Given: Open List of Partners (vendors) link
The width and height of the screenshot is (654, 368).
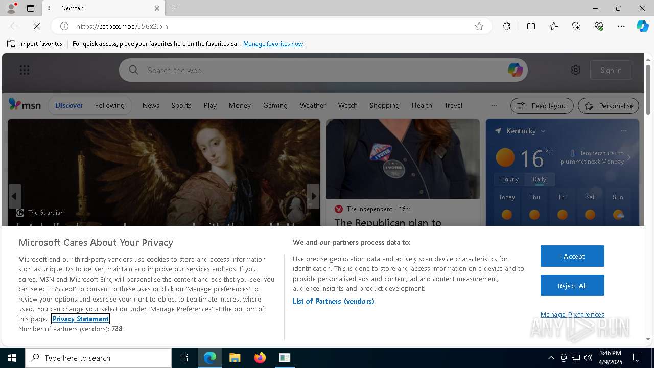Looking at the screenshot, I should (x=334, y=301).
